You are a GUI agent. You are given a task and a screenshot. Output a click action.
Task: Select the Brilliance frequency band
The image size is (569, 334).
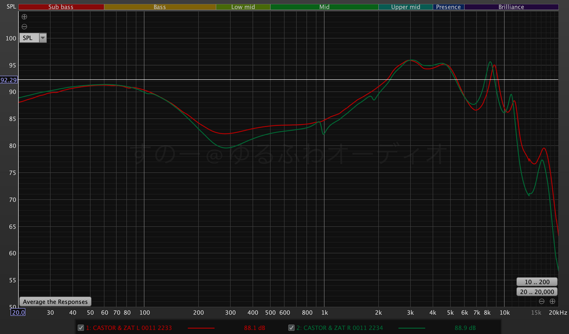(511, 7)
